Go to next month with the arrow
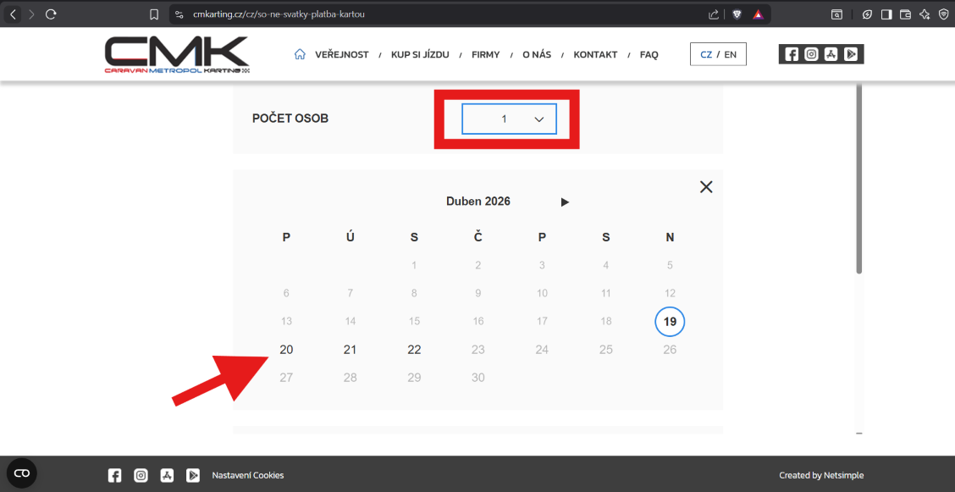955x492 pixels. 565,202
